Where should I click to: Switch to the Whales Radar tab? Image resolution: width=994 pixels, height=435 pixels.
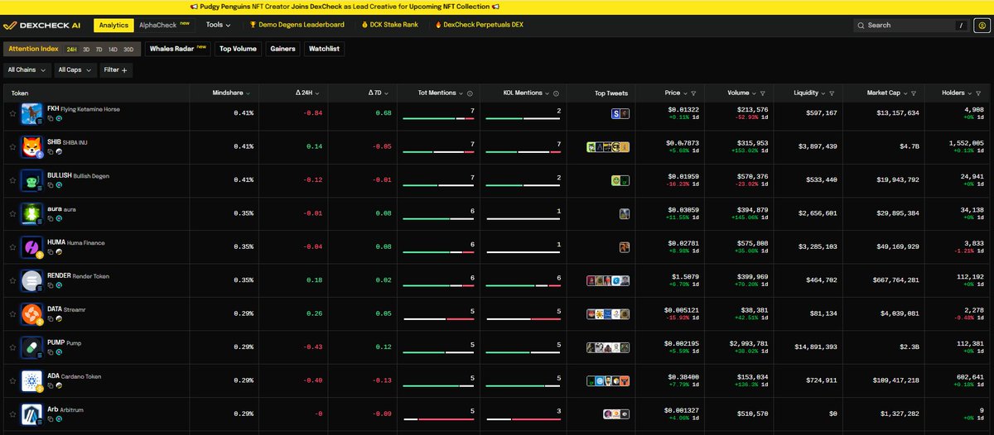pos(177,49)
